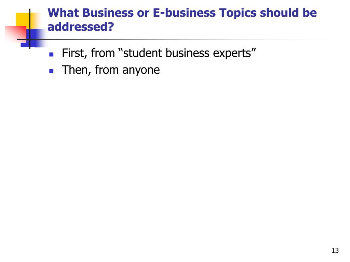Image resolution: width=350 pixels, height=262 pixels.
Task: Click the vertical black line in the header graphic
Action: tap(30, 29)
